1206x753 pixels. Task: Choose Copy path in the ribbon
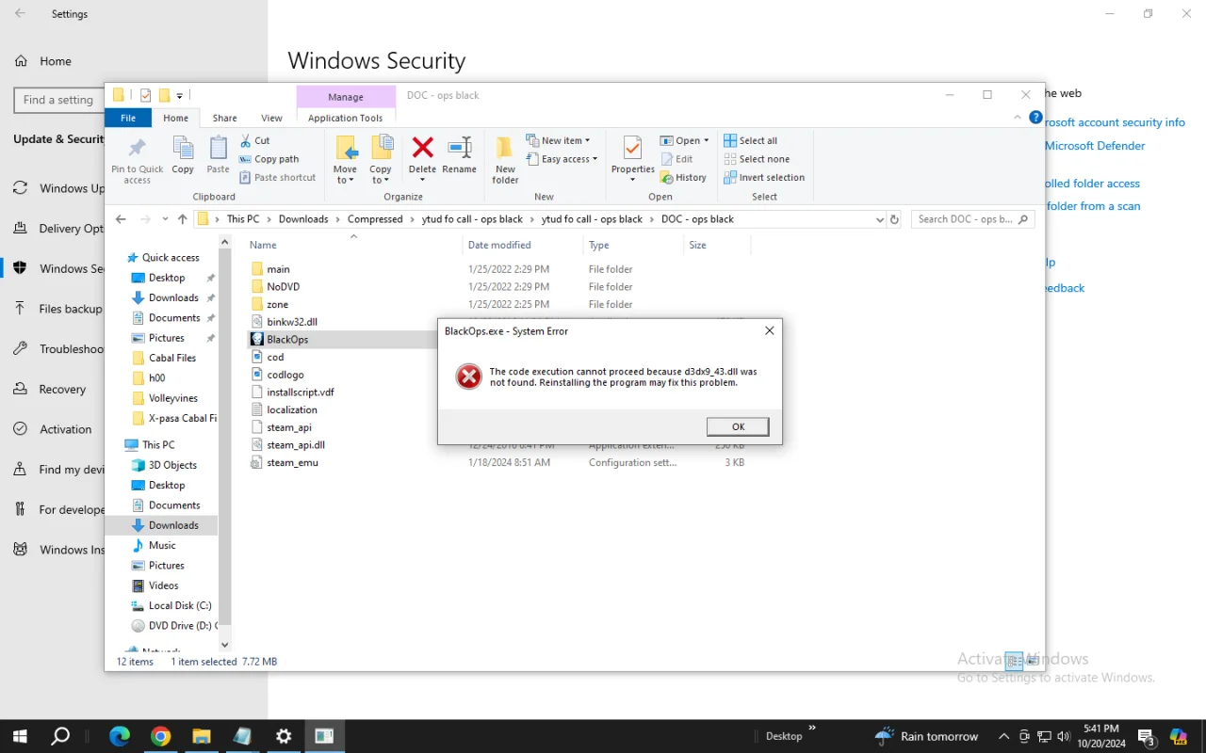[x=269, y=159]
